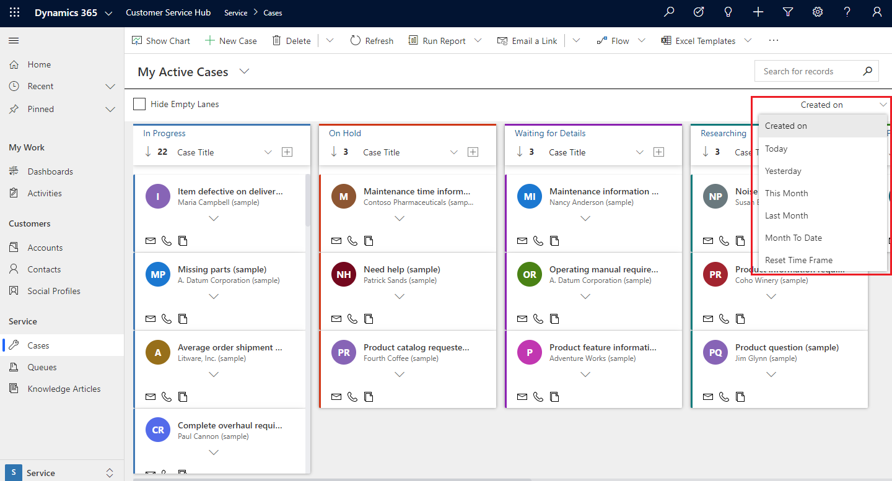Viewport: 892px width, 481px height.
Task: Click note icon on Product catalog requested card
Action: tap(369, 397)
